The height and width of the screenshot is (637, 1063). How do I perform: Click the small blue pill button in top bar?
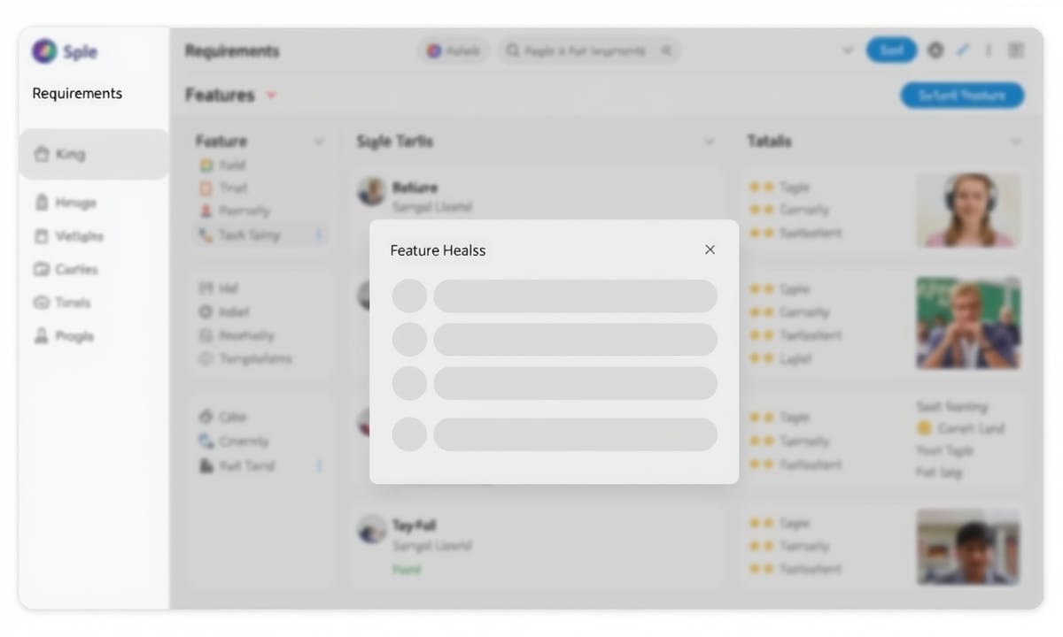point(891,50)
